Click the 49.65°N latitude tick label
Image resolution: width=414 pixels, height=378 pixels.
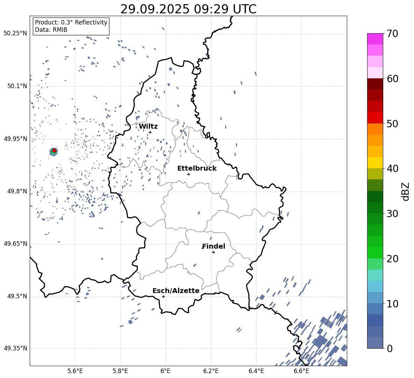click(x=15, y=244)
